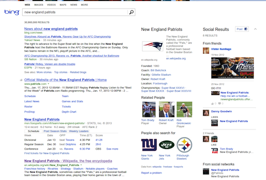Click the Danny Goodwin name link
The width and height of the screenshot is (266, 180).
tap(222, 111)
